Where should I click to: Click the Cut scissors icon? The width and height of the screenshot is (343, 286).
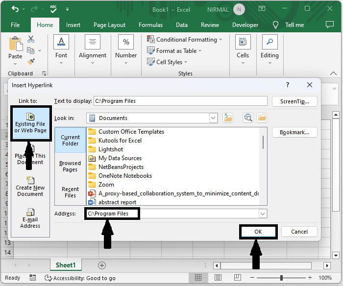click(31, 39)
